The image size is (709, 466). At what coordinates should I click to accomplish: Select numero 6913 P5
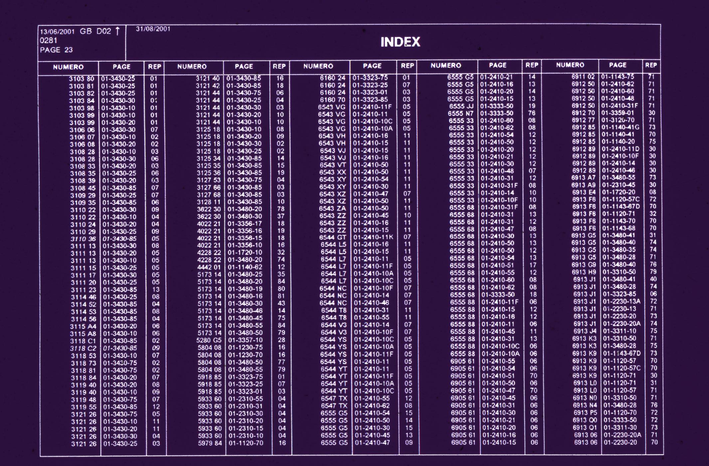tap(585, 413)
